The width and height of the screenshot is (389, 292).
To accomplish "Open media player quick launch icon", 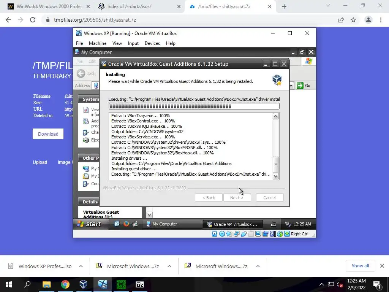I will tap(135, 224).
